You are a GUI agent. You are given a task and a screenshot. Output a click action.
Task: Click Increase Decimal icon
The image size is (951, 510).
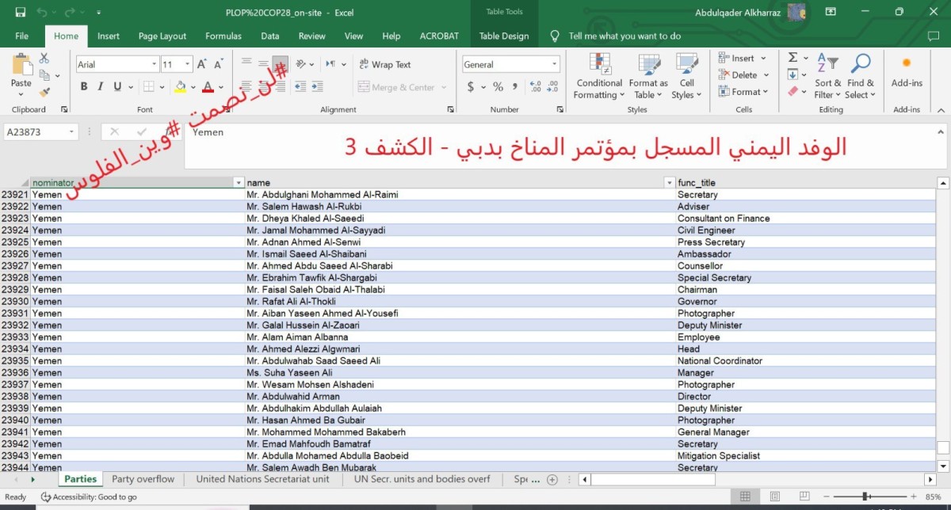pos(535,87)
